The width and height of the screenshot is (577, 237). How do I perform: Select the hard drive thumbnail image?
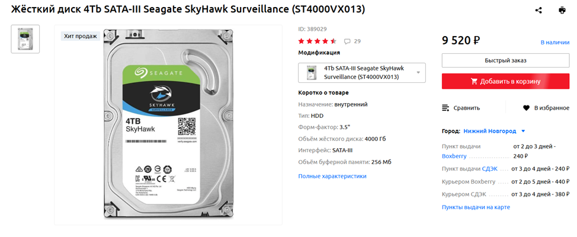click(25, 39)
